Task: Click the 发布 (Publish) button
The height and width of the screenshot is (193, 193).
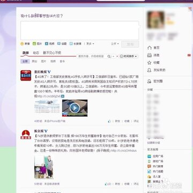Action: click(x=130, y=44)
